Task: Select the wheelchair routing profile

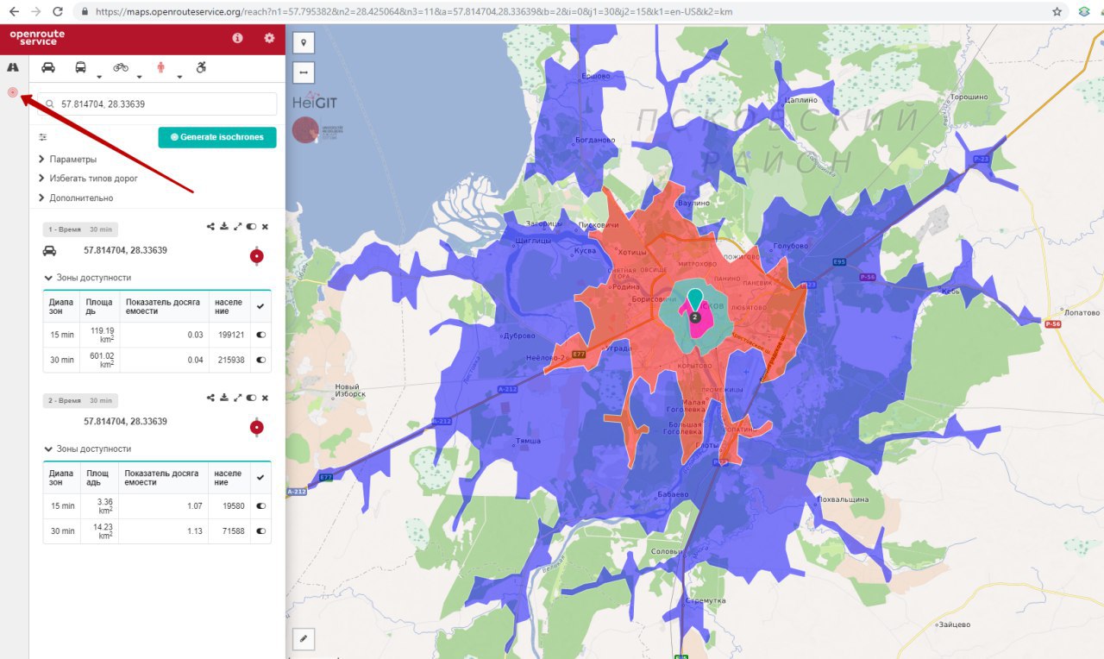Action: tap(201, 66)
